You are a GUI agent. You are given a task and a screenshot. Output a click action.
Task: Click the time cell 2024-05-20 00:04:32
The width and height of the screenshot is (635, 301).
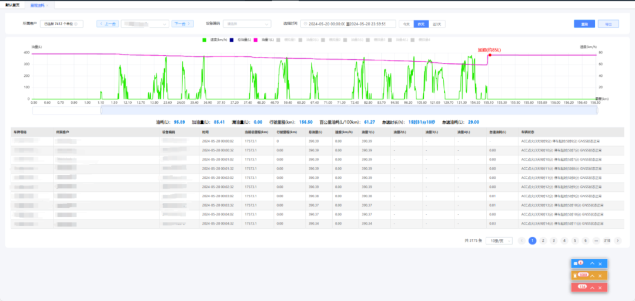(218, 224)
